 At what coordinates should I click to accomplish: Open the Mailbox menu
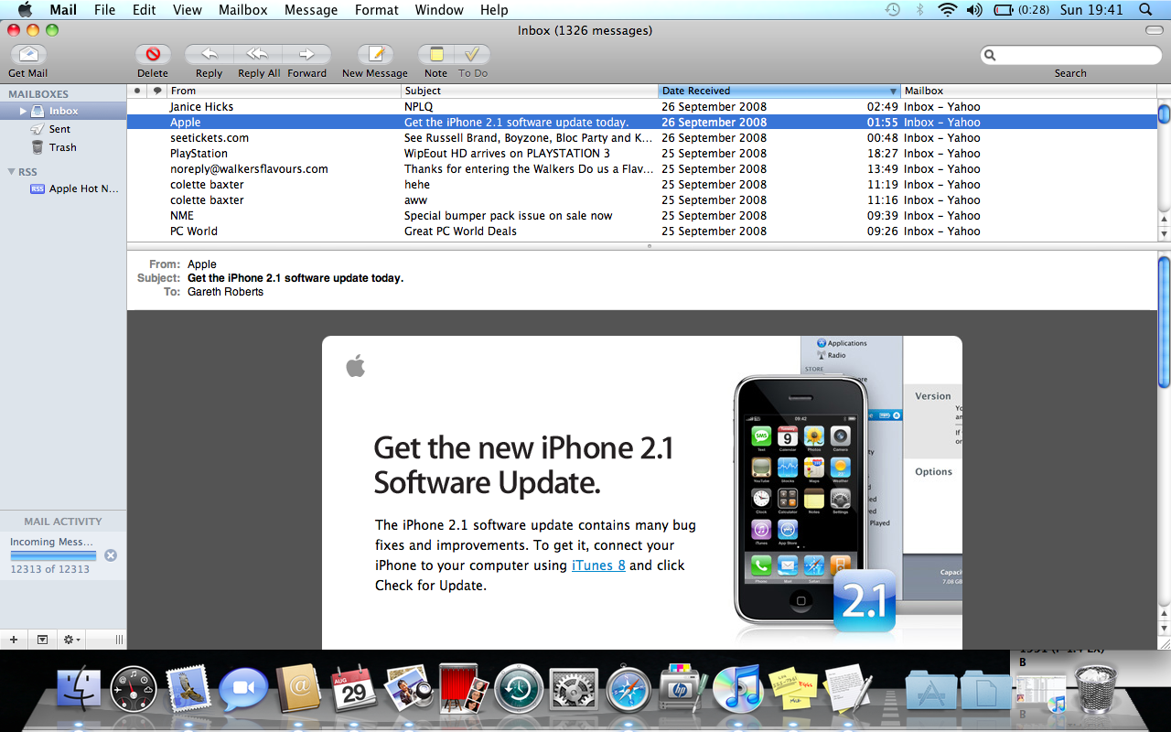pyautogui.click(x=242, y=10)
